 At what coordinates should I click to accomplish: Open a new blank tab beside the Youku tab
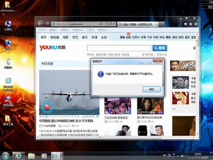[x=162, y=24]
